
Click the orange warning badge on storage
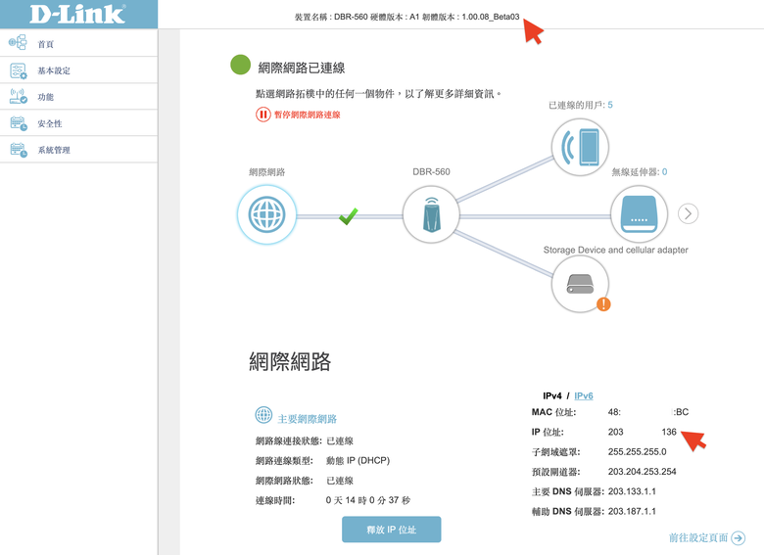click(603, 304)
